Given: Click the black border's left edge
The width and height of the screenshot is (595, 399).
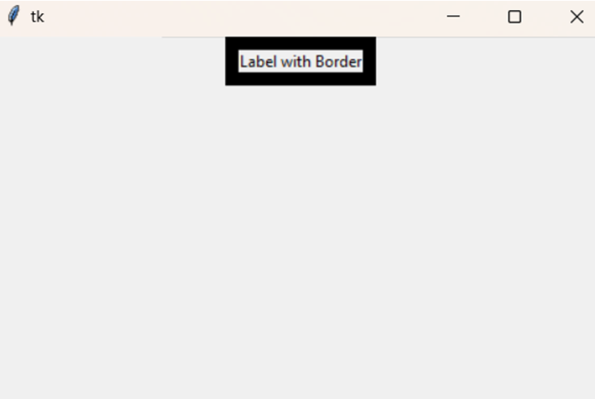Looking at the screenshot, I should click(x=232, y=61).
